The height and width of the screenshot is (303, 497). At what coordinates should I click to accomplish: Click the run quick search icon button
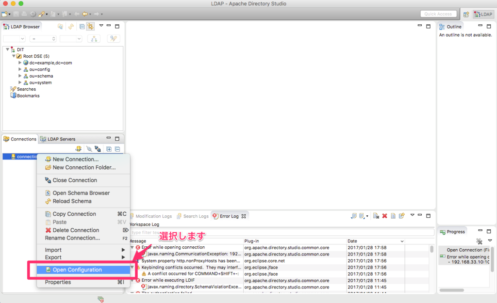pyautogui.click(x=114, y=39)
